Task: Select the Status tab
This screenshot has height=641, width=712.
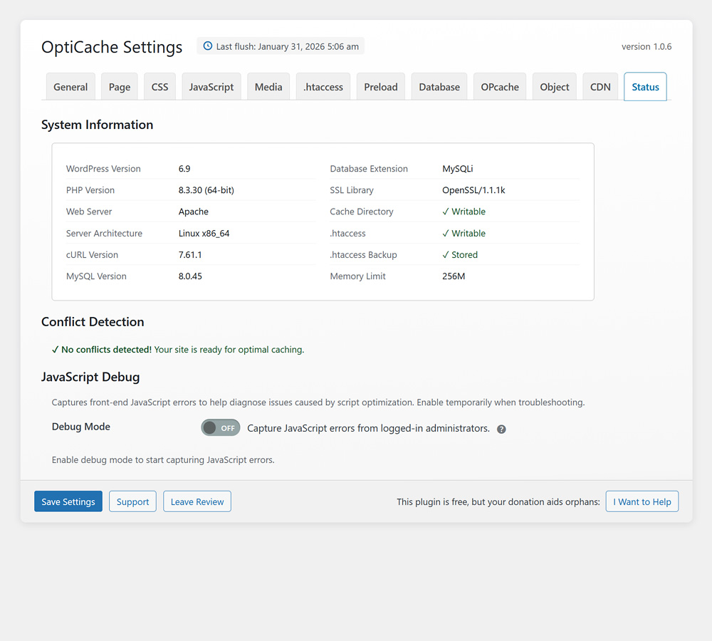Action: (x=645, y=87)
